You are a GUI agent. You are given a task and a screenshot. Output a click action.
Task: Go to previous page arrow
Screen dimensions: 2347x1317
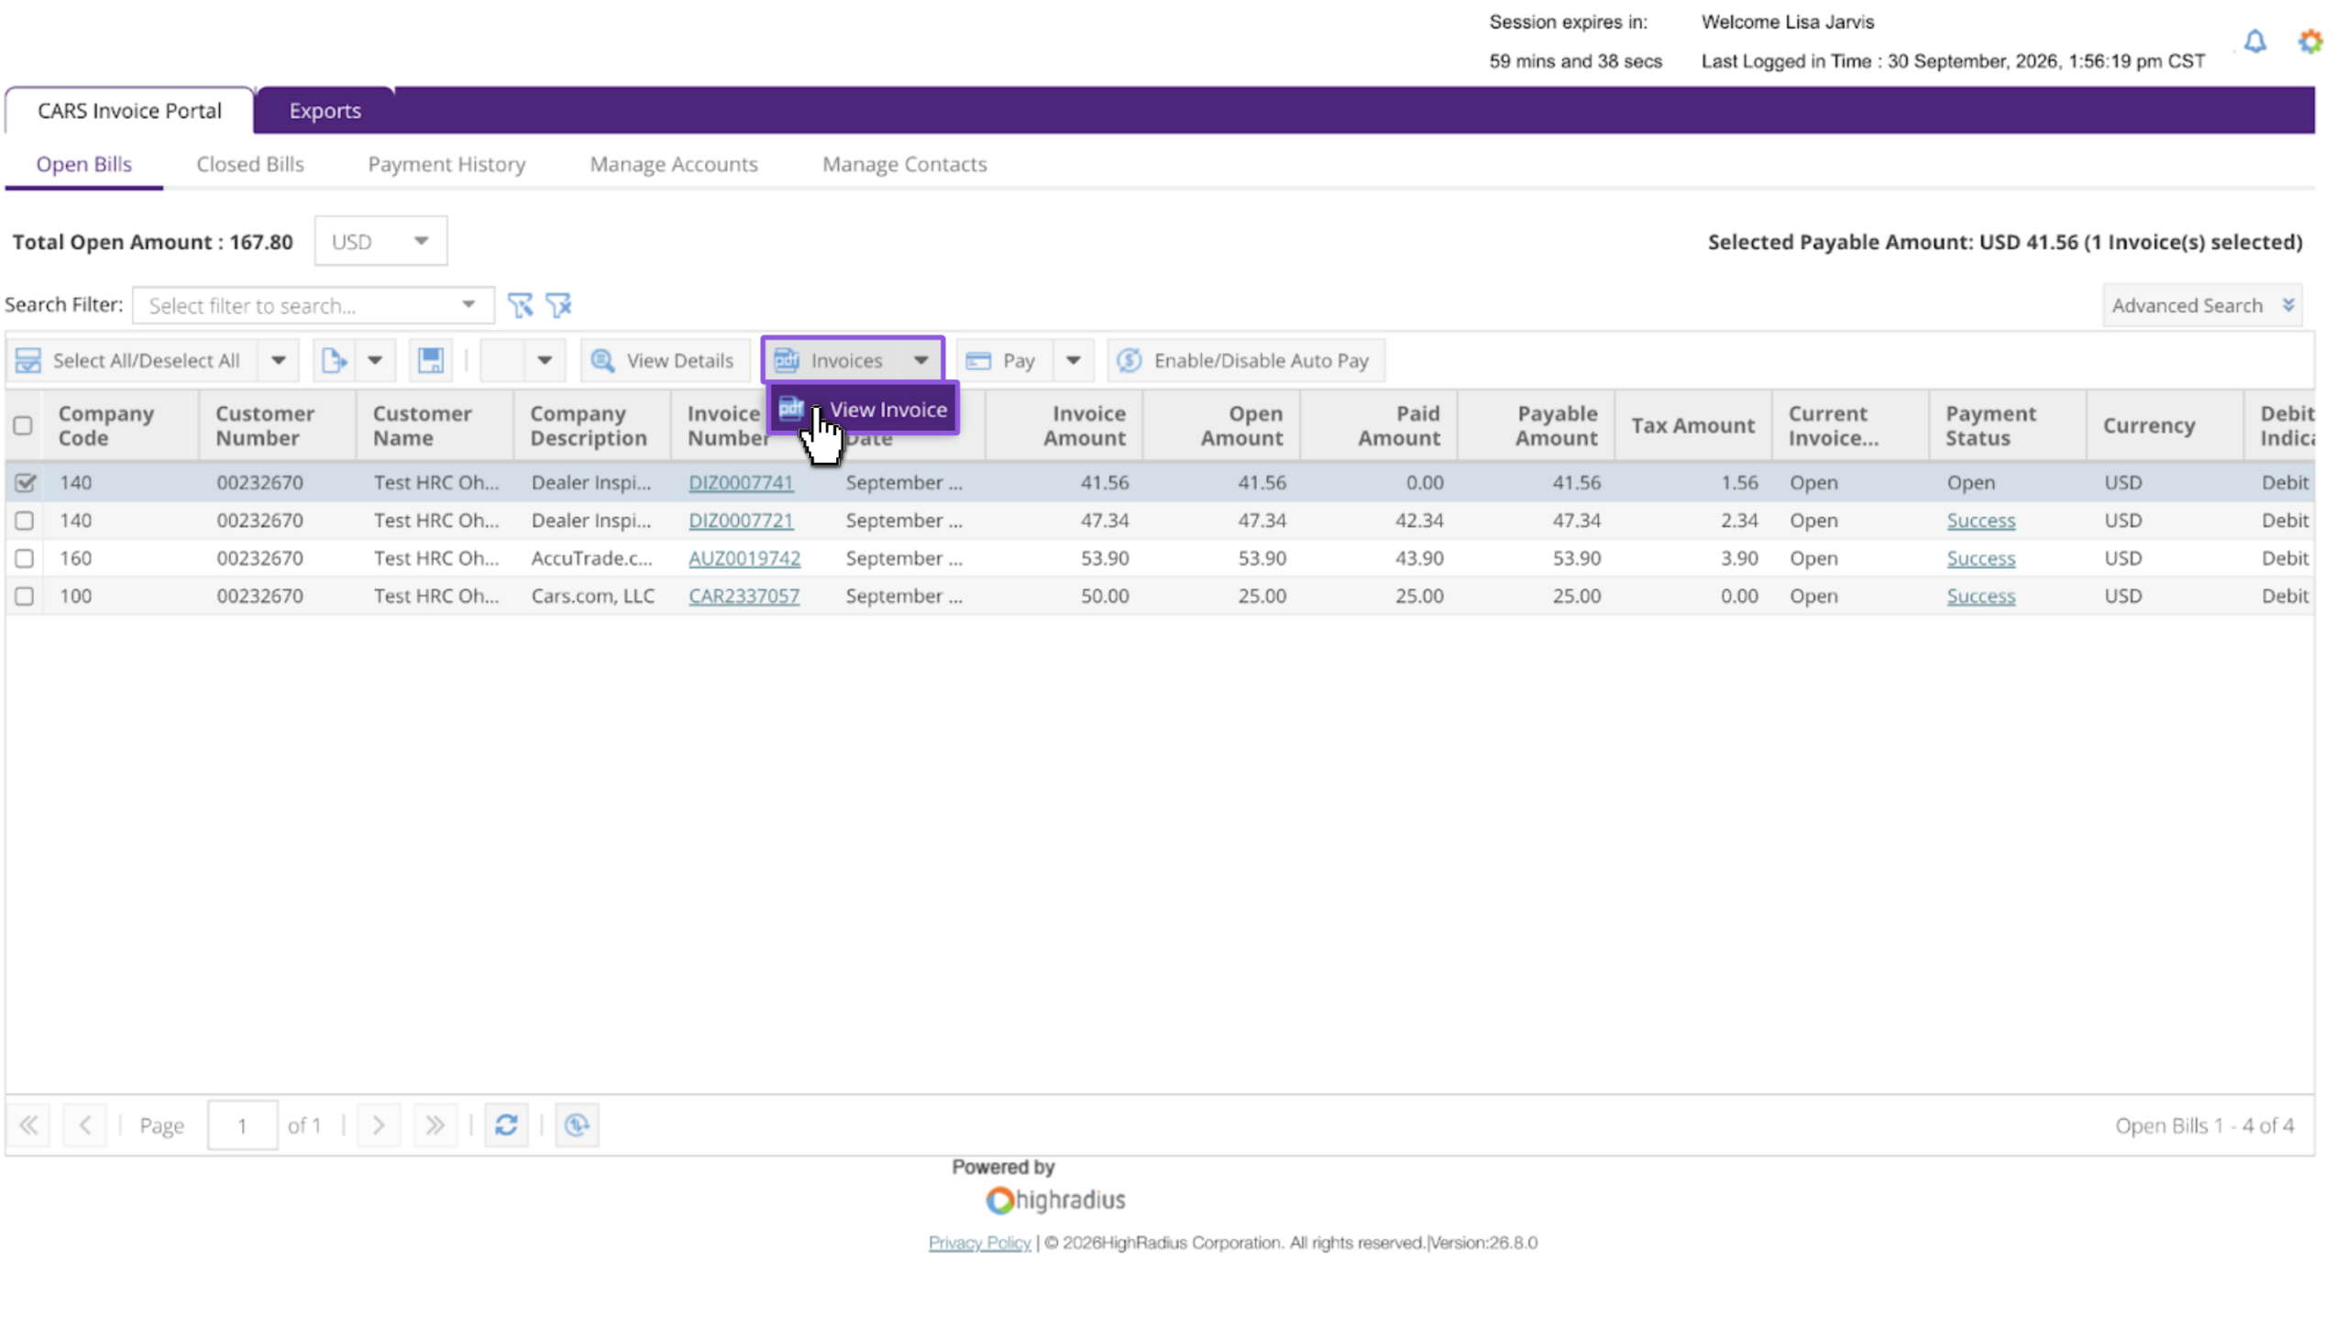(85, 1125)
